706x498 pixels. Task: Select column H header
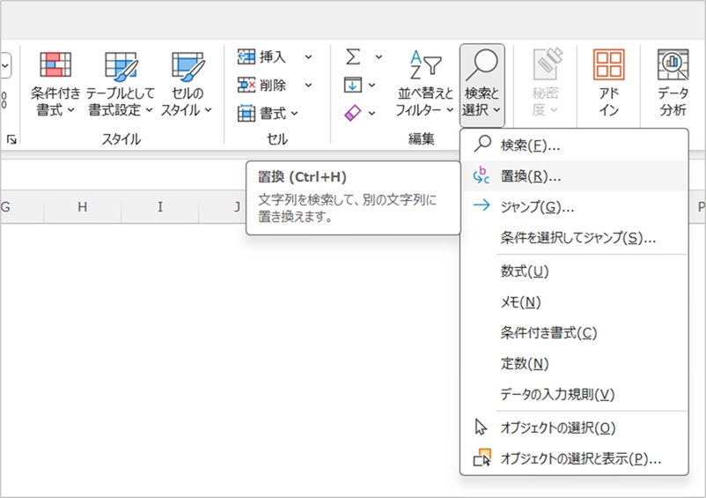tap(83, 207)
